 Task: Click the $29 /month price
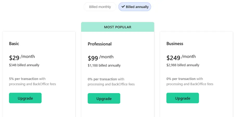click(x=22, y=57)
